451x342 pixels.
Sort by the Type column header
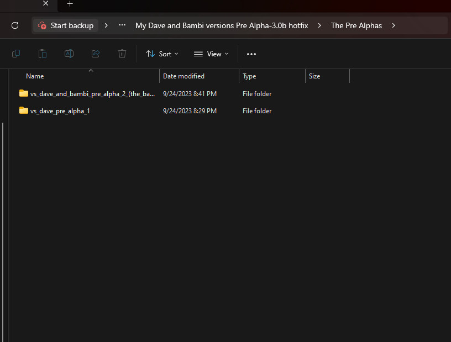[249, 76]
